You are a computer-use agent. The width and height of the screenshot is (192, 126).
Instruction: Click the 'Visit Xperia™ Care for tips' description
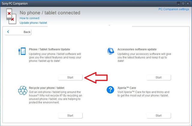pos(143,94)
